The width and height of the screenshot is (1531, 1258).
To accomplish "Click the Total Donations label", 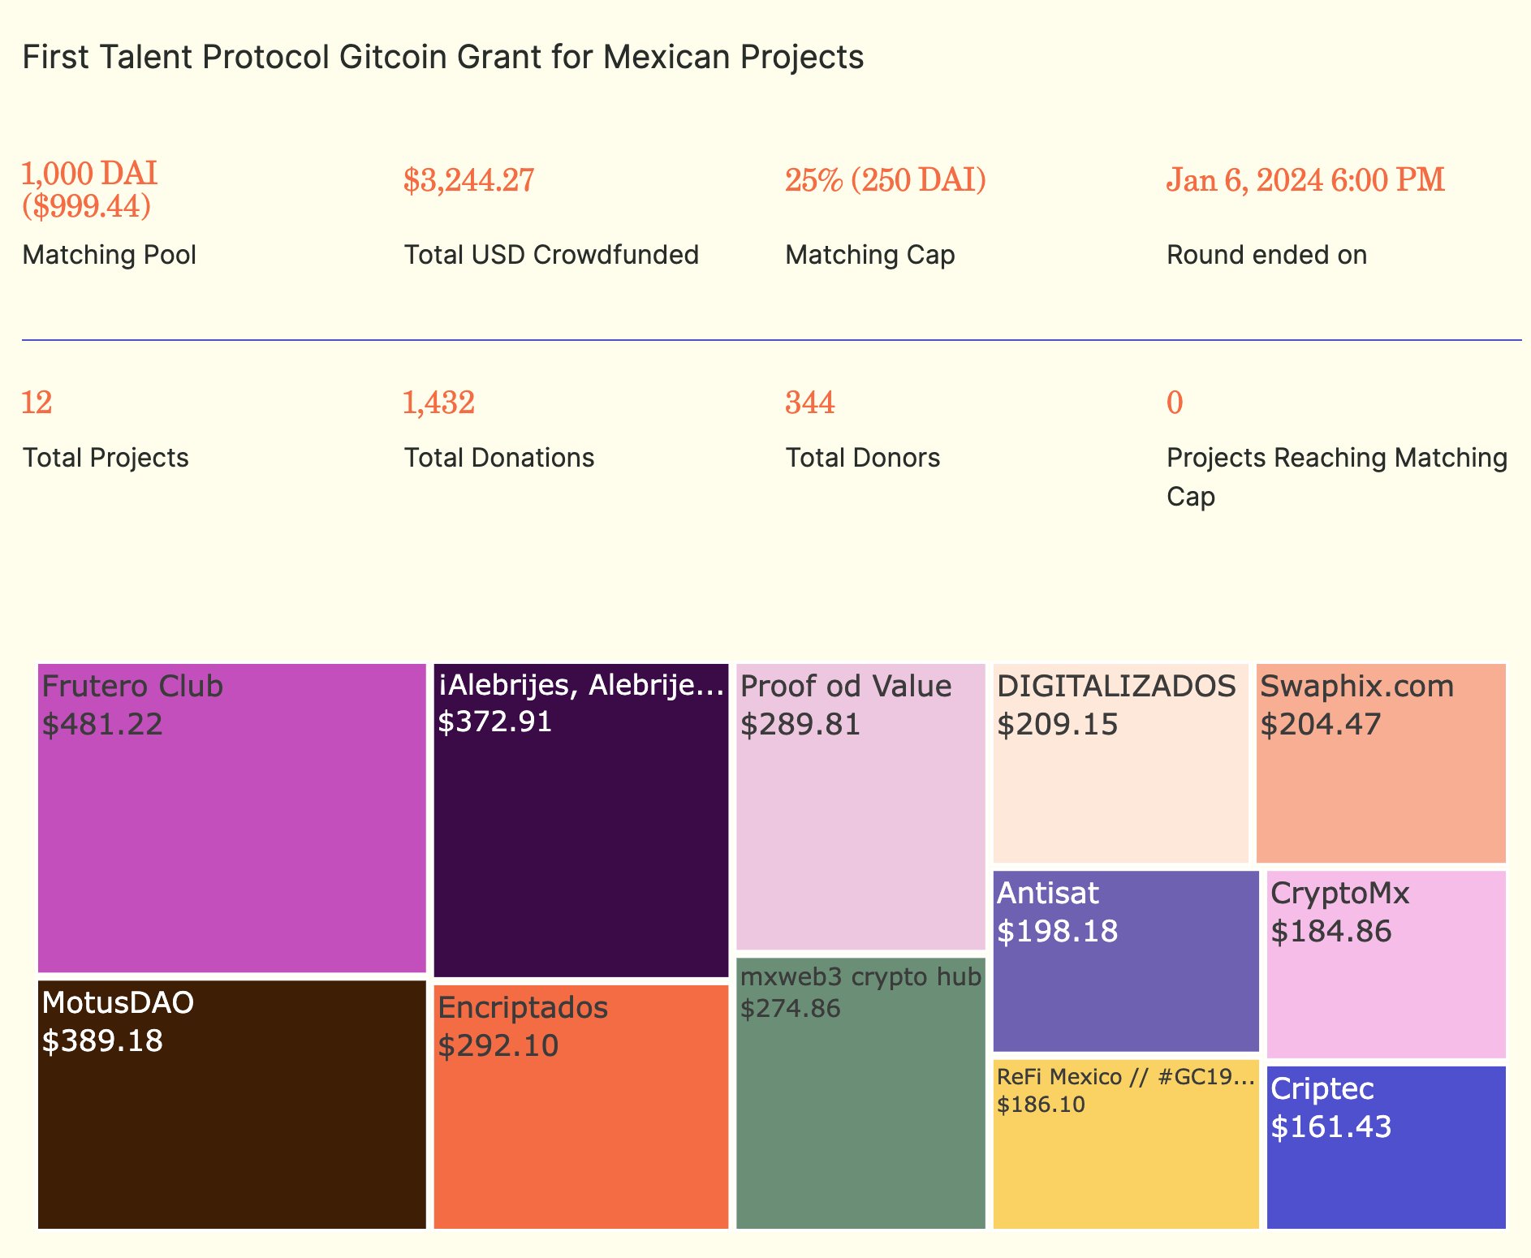I will coord(499,458).
